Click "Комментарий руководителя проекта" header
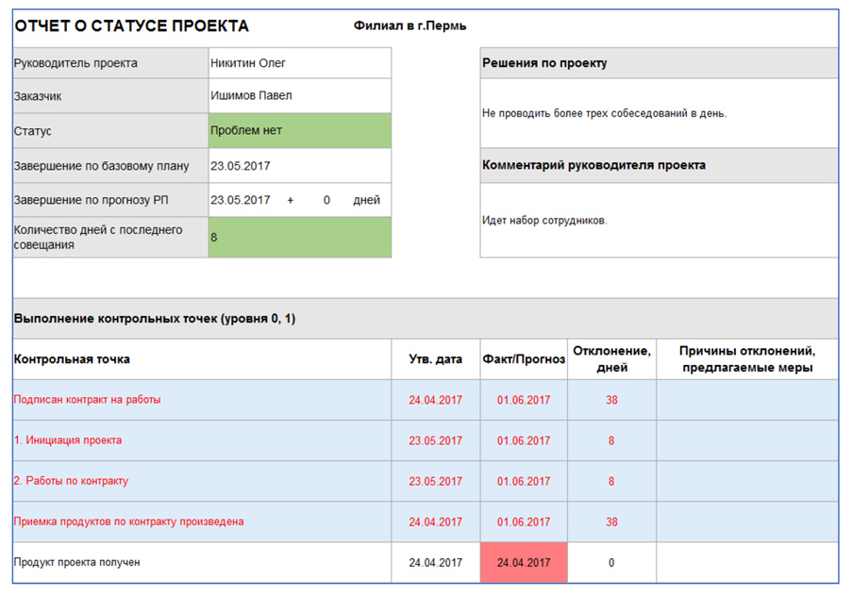852x596 pixels. click(593, 165)
